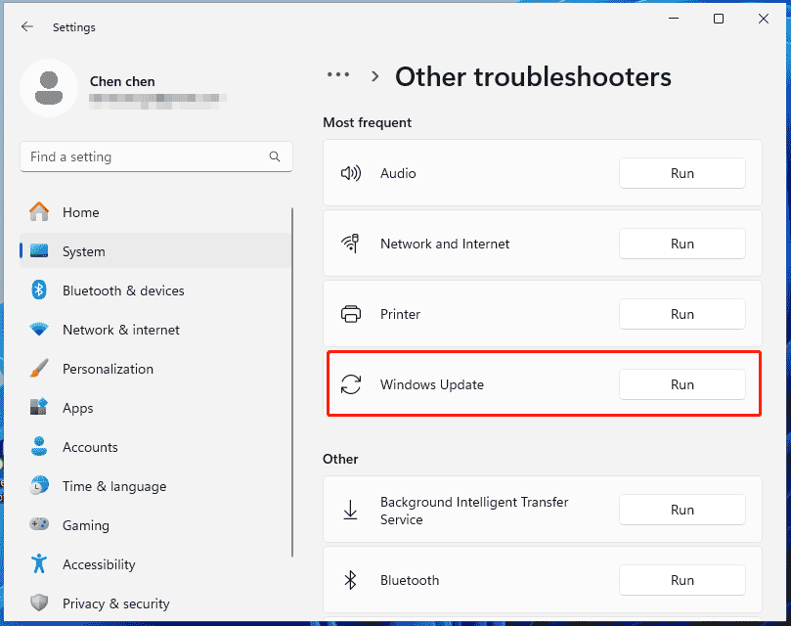This screenshot has height=626, width=791.
Task: Click the Windows Update refresh icon
Action: [351, 384]
